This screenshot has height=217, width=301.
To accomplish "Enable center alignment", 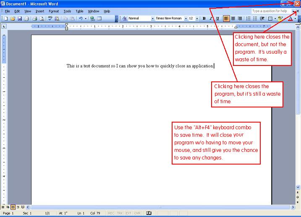I will click(233, 18).
